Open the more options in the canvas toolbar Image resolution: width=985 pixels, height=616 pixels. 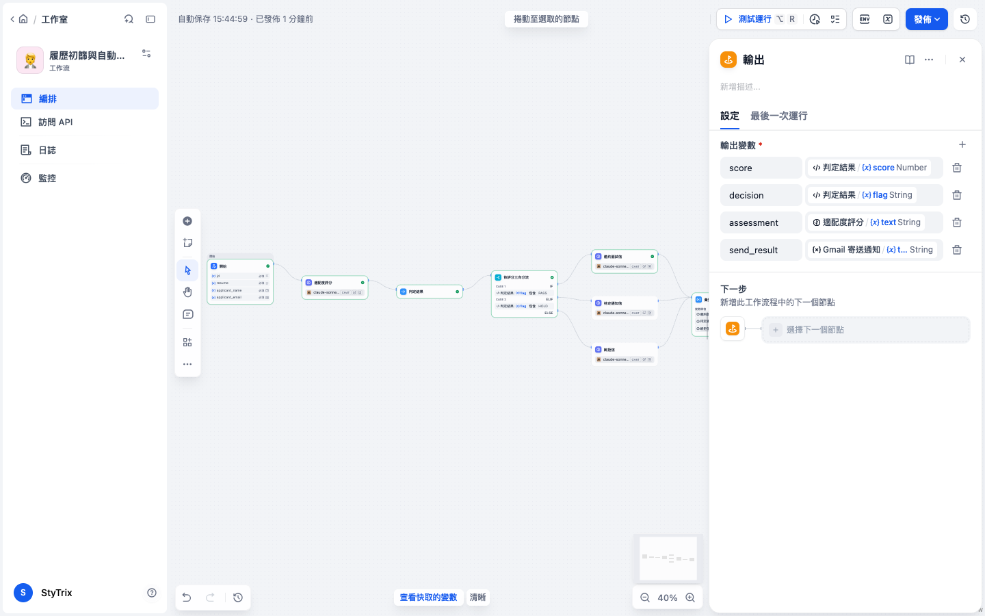(x=187, y=364)
